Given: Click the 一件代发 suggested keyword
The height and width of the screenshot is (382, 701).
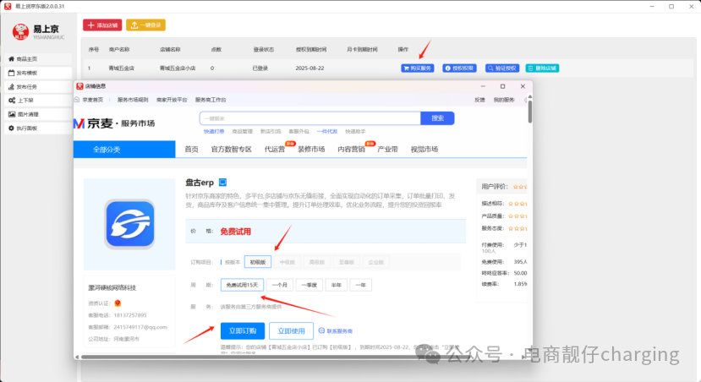Looking at the screenshot, I should click(x=327, y=131).
